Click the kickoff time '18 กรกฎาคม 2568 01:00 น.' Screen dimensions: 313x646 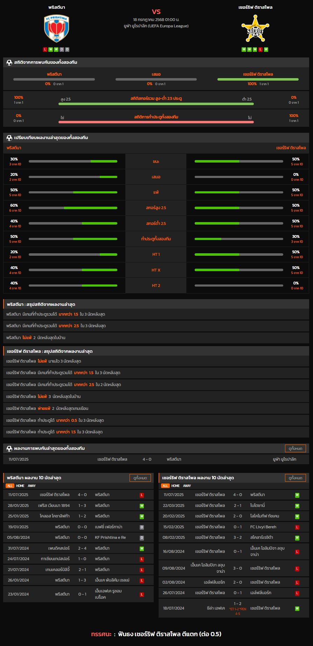click(x=156, y=20)
